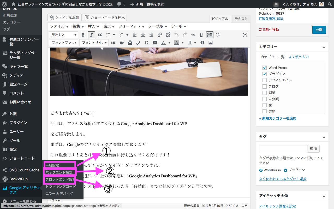
Task: Collapse the アイキャッチ画像 panel
Action: pyautogui.click(x=324, y=196)
